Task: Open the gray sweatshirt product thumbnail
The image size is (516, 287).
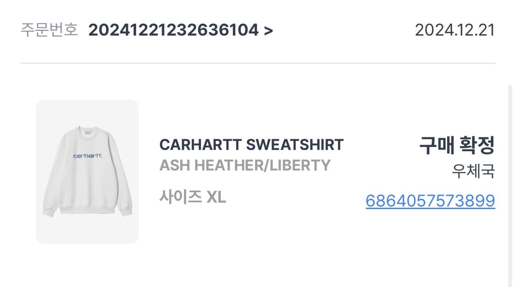Action: (x=87, y=171)
